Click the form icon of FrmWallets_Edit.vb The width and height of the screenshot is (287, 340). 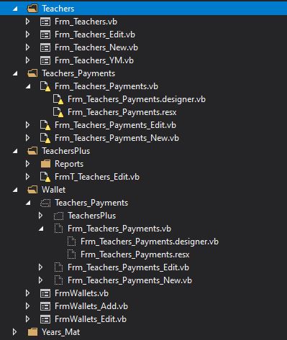[45, 319]
